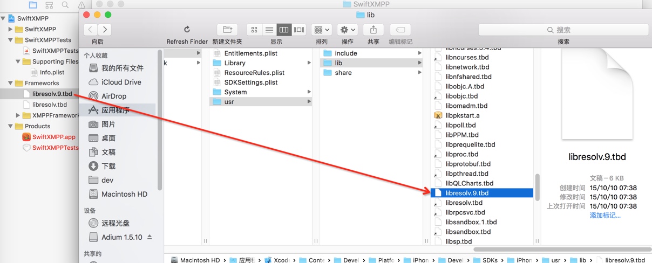
Task: Click the Finder forward navigation arrow
Action: [105, 30]
